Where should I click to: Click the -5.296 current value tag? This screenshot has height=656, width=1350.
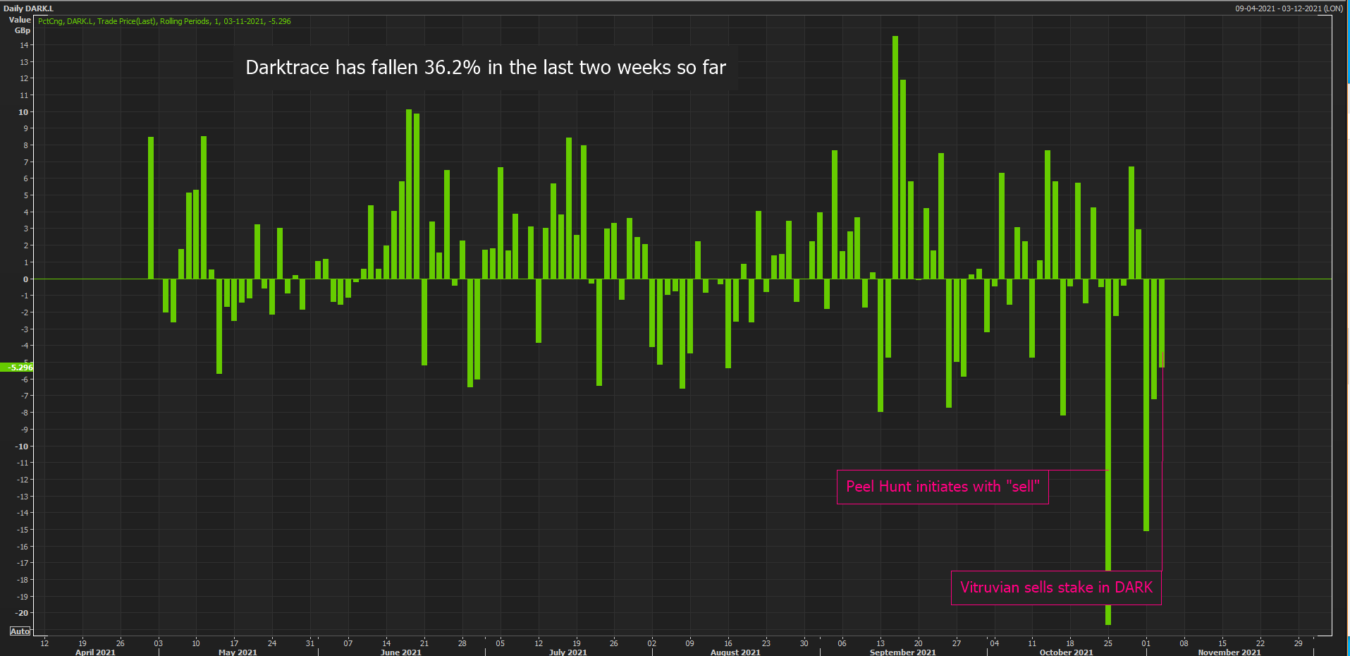pos(18,368)
